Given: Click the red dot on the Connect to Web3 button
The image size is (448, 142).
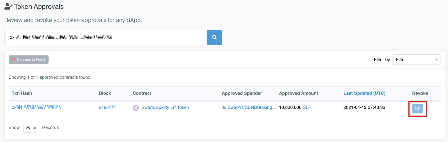Looking at the screenshot, I should (14, 59).
